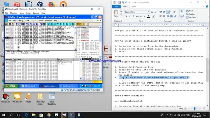The width and height of the screenshot is (210, 118).
Task: Open Customize Quick Access Toolbar dropdown
Action: click(129, 2)
